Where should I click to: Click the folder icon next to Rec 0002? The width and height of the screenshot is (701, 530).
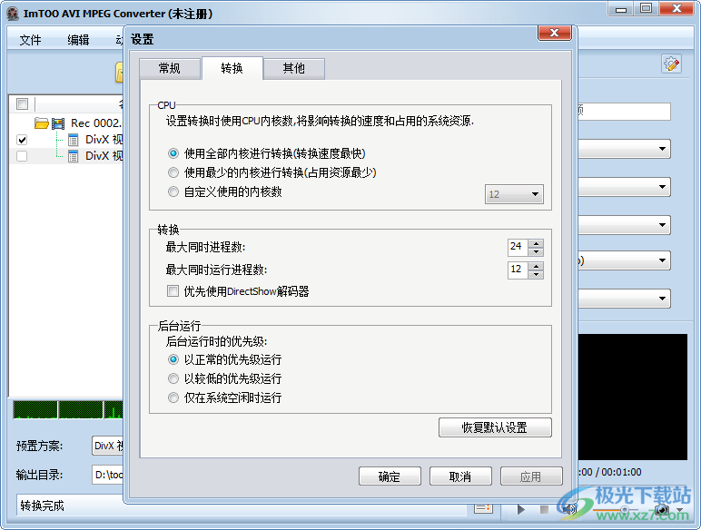pos(42,123)
